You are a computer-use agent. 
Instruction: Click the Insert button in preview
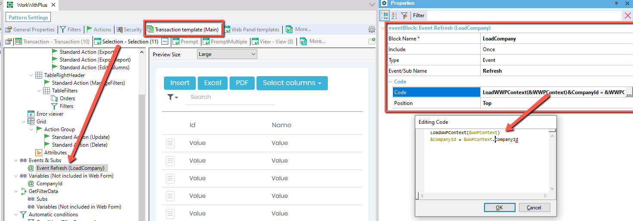coord(180,83)
